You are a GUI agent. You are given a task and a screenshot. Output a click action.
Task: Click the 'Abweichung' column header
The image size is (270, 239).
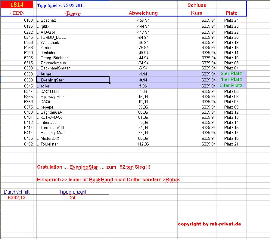[143, 13]
